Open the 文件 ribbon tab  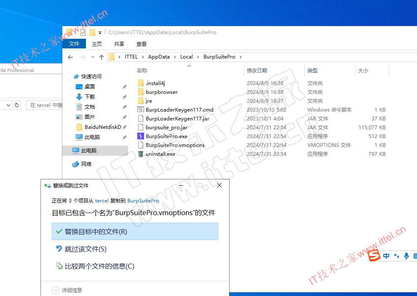click(x=74, y=44)
